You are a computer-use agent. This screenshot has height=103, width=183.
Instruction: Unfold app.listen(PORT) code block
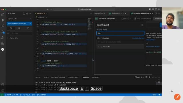(40, 66)
